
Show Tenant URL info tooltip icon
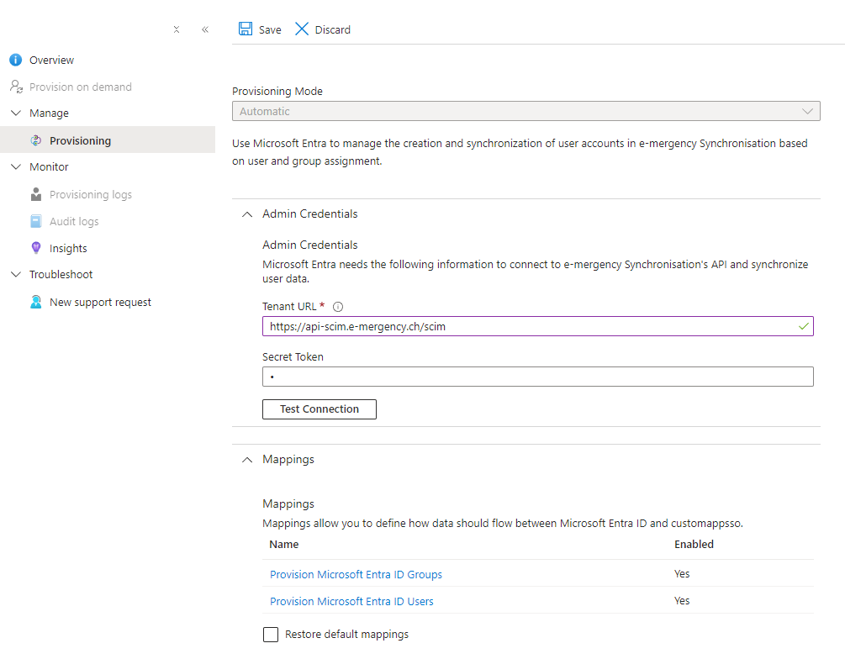pos(338,307)
